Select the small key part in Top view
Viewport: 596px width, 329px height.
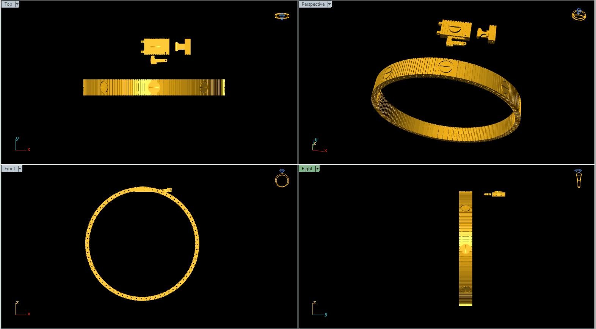[157, 60]
